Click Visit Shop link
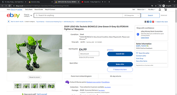The height and width of the screenshot is (95, 177). (140, 59)
